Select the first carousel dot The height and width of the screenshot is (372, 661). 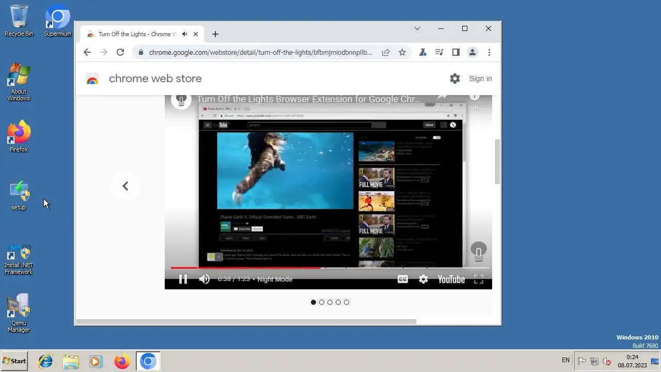click(x=313, y=302)
